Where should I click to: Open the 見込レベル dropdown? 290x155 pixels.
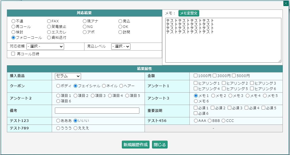point(121,46)
